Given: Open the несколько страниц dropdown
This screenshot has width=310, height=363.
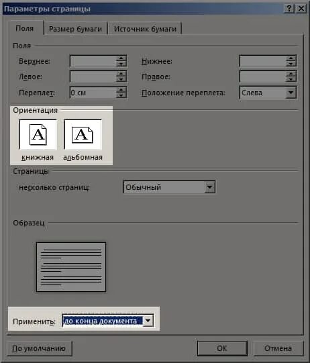Looking at the screenshot, I should tap(210, 187).
